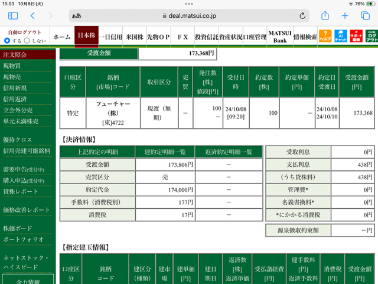
Task: Focus the deal.matsui.co.jp address bar
Action: coord(189,16)
